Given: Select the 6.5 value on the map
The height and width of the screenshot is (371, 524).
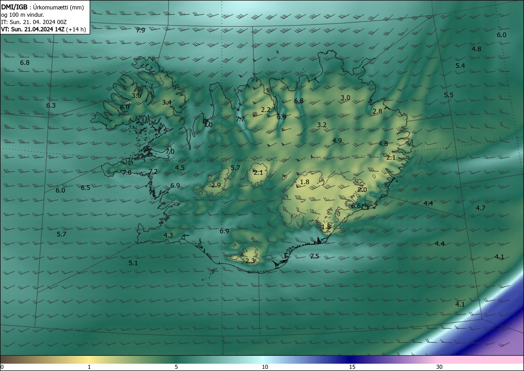Looking at the screenshot, I should (x=85, y=187).
